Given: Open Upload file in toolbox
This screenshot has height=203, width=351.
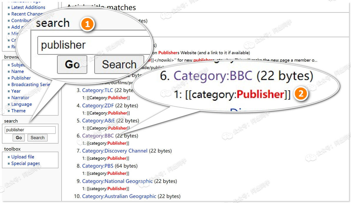Looking at the screenshot, I should pos(23,157).
